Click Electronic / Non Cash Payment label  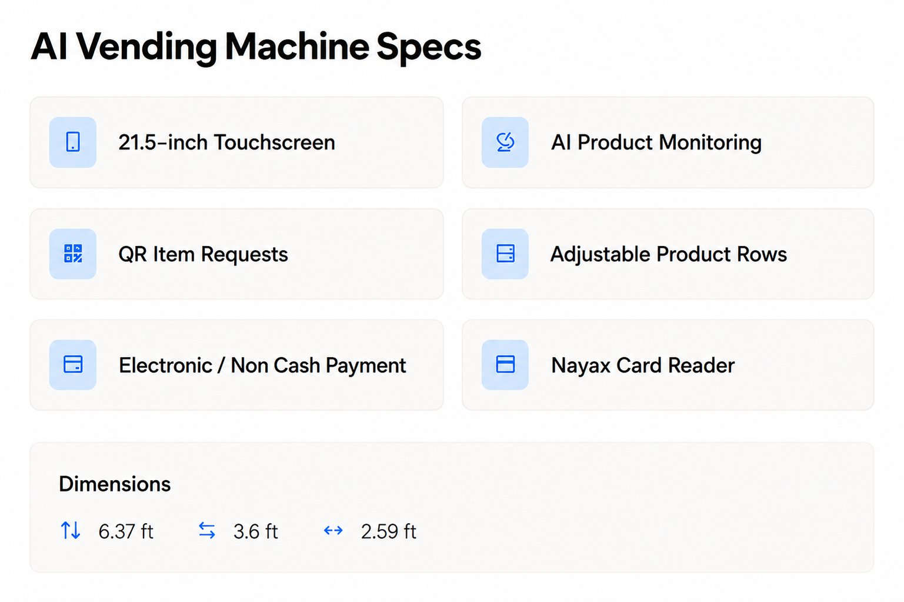262,365
